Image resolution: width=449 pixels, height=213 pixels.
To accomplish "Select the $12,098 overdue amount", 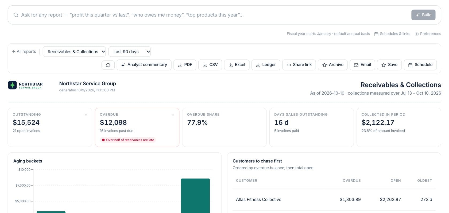I will pyautogui.click(x=113, y=122).
